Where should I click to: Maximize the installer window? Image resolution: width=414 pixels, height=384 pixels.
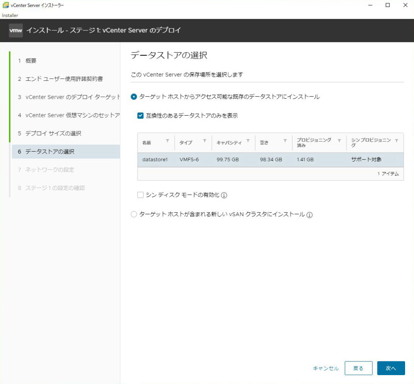[x=388, y=5]
